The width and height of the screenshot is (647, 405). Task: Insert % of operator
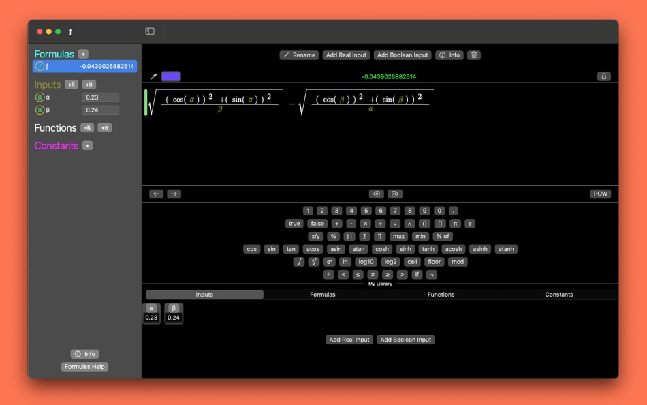443,237
